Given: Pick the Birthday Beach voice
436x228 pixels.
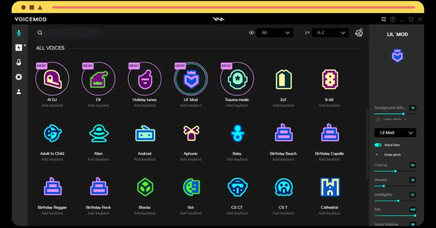Looking at the screenshot, I should click(x=283, y=133).
